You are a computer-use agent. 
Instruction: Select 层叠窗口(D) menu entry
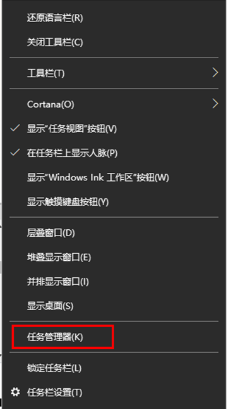114,232
